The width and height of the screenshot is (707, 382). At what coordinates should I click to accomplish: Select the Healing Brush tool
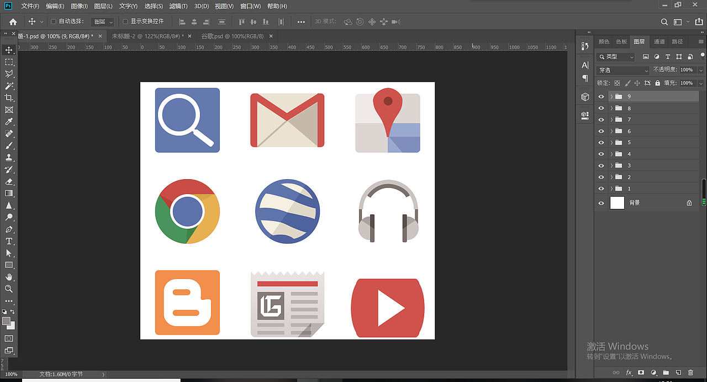click(x=9, y=134)
